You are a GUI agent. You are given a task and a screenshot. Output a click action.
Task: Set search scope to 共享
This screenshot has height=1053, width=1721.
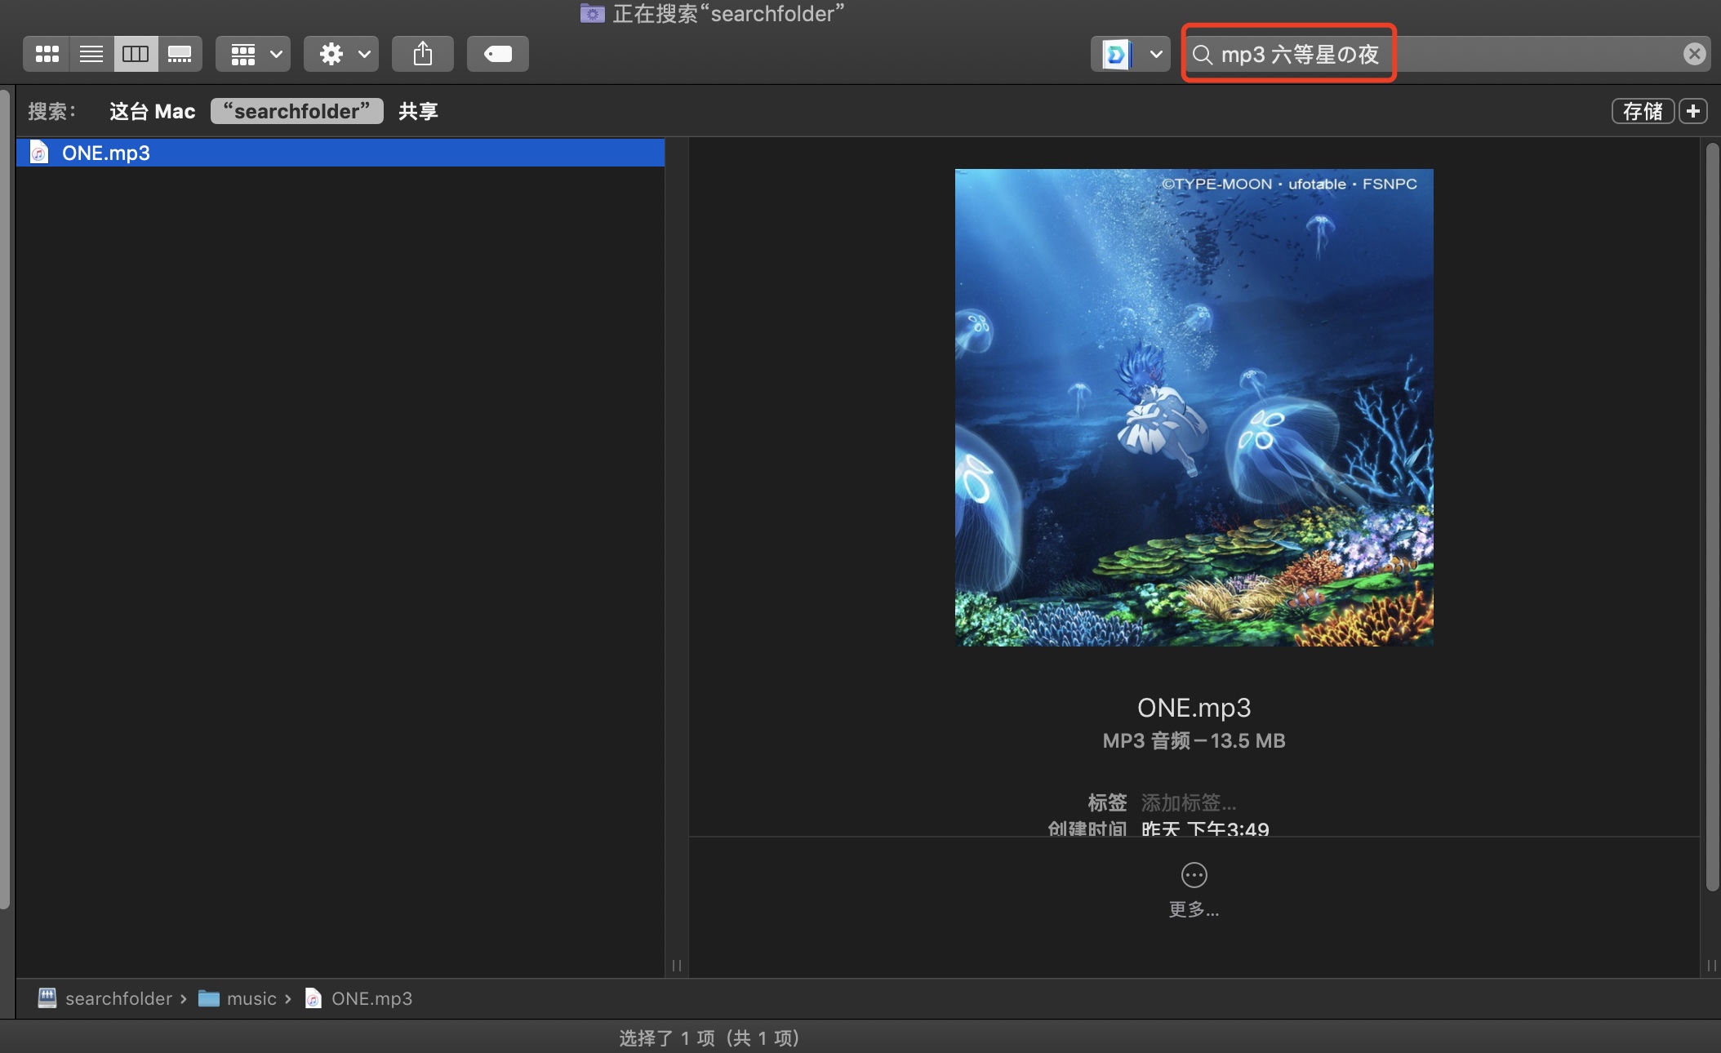pyautogui.click(x=418, y=111)
